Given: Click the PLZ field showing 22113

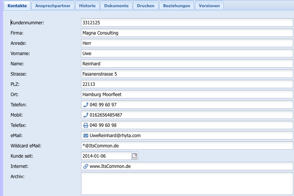Looking at the screenshot, I should coord(187,84).
